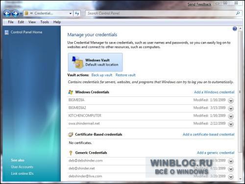Click the Credential address bar path

[x=44, y=13]
